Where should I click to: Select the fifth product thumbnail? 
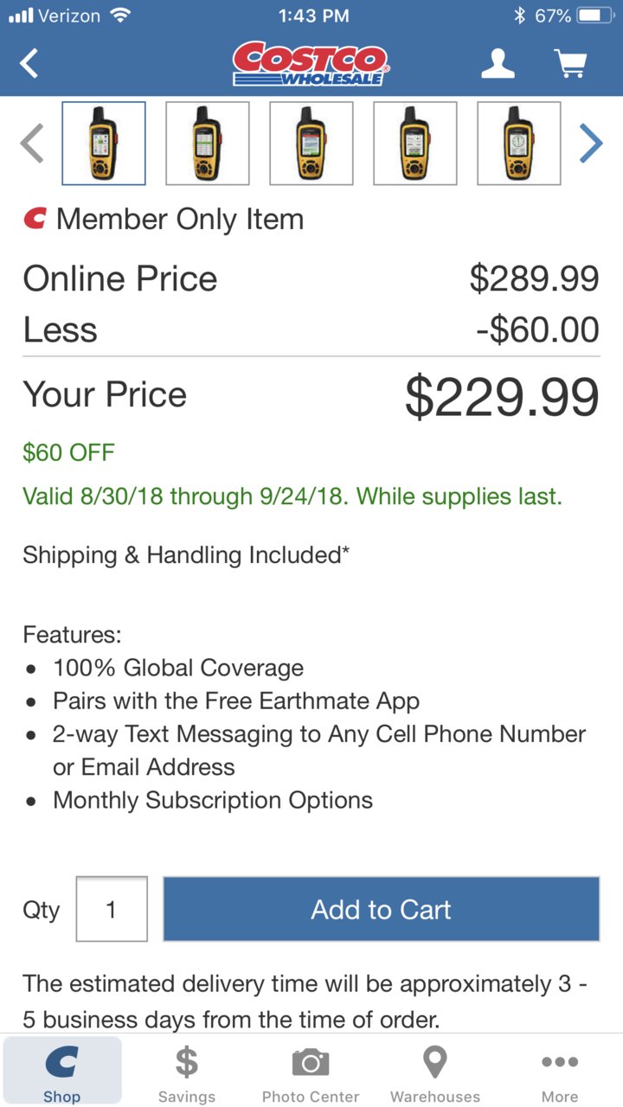tap(519, 144)
